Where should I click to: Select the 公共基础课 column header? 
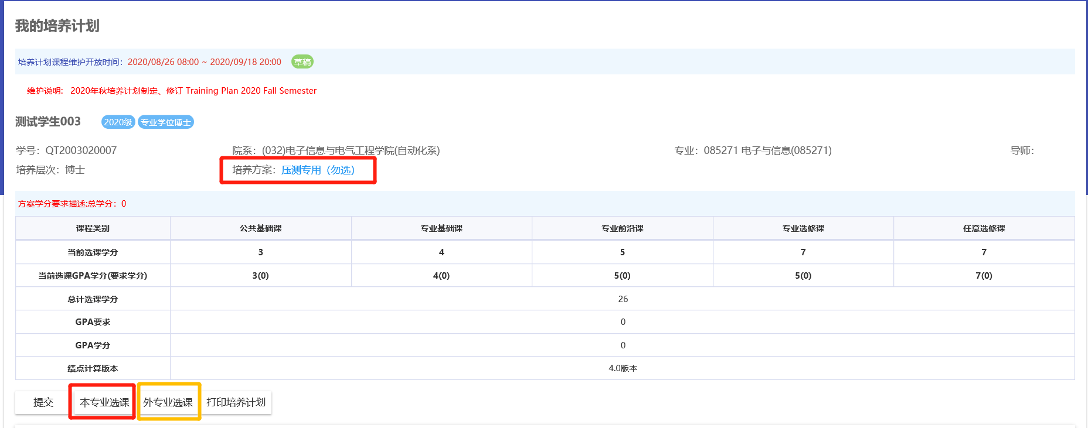click(x=260, y=228)
